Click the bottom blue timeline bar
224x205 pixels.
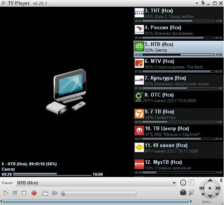[96, 201]
